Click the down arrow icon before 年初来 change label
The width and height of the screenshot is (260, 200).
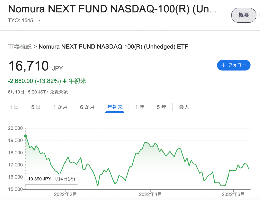tap(65, 81)
